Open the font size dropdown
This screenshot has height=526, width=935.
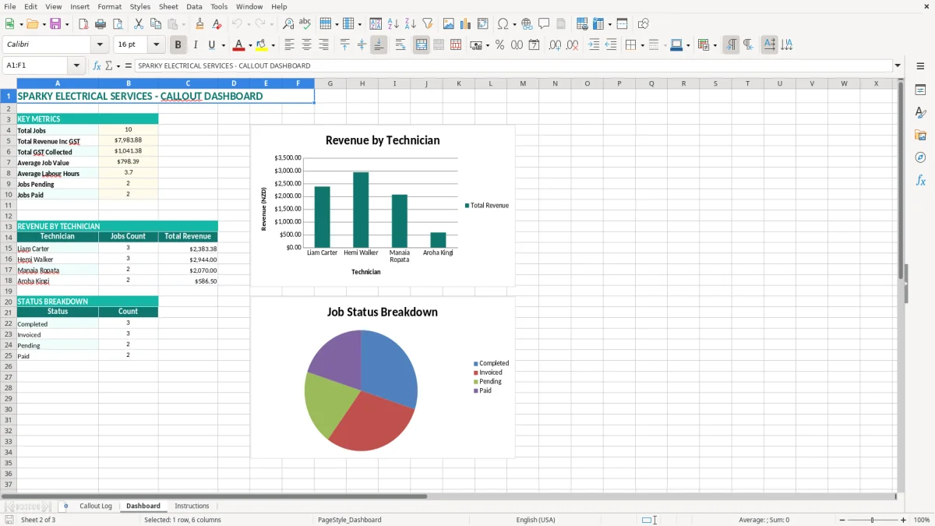coord(156,45)
